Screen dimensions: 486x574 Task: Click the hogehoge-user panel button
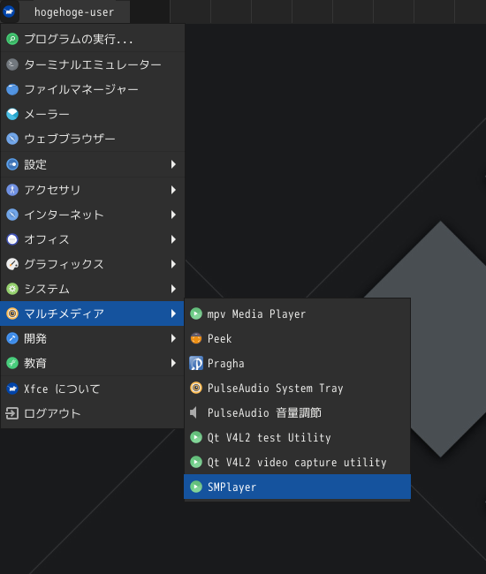[x=74, y=11]
